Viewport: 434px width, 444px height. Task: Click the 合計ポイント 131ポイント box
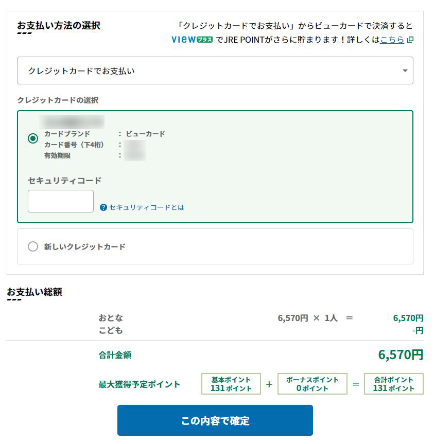click(x=393, y=384)
